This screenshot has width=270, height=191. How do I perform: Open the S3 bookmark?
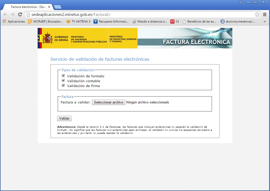(175, 22)
